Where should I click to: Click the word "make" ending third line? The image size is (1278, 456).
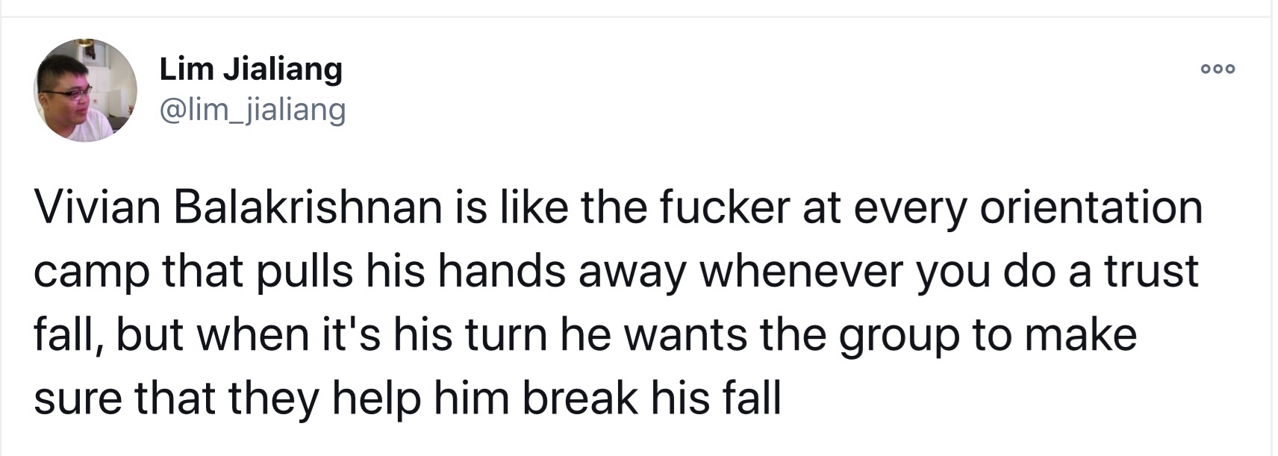(1081, 334)
